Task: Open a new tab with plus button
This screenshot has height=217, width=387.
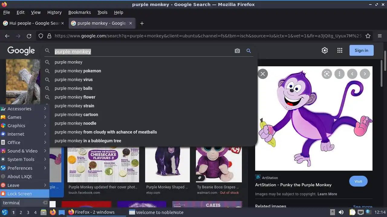Action: (x=142, y=23)
